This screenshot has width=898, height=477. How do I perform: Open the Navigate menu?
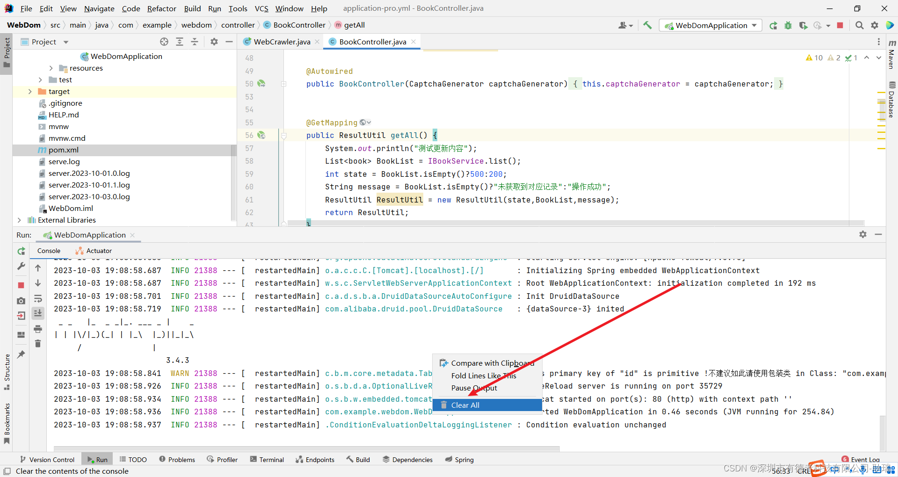pyautogui.click(x=99, y=8)
